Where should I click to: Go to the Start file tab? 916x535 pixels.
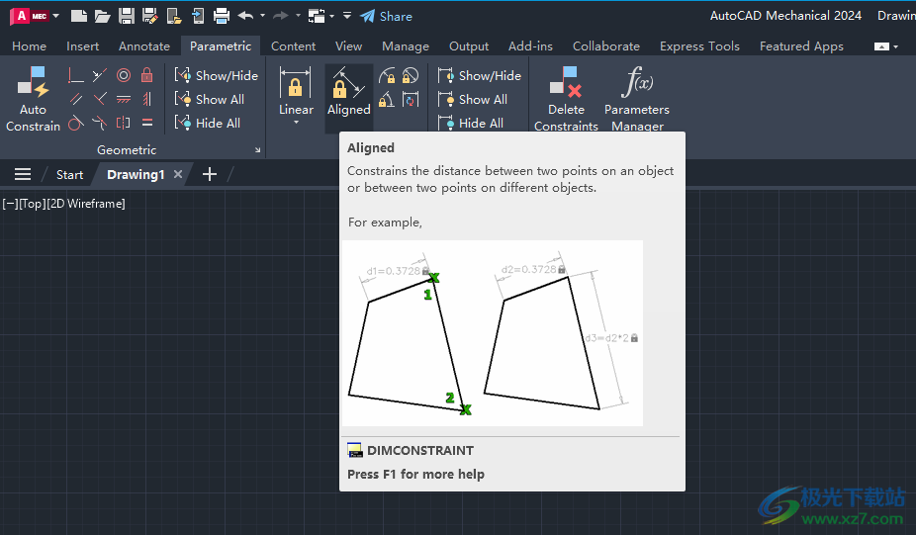[x=69, y=175]
